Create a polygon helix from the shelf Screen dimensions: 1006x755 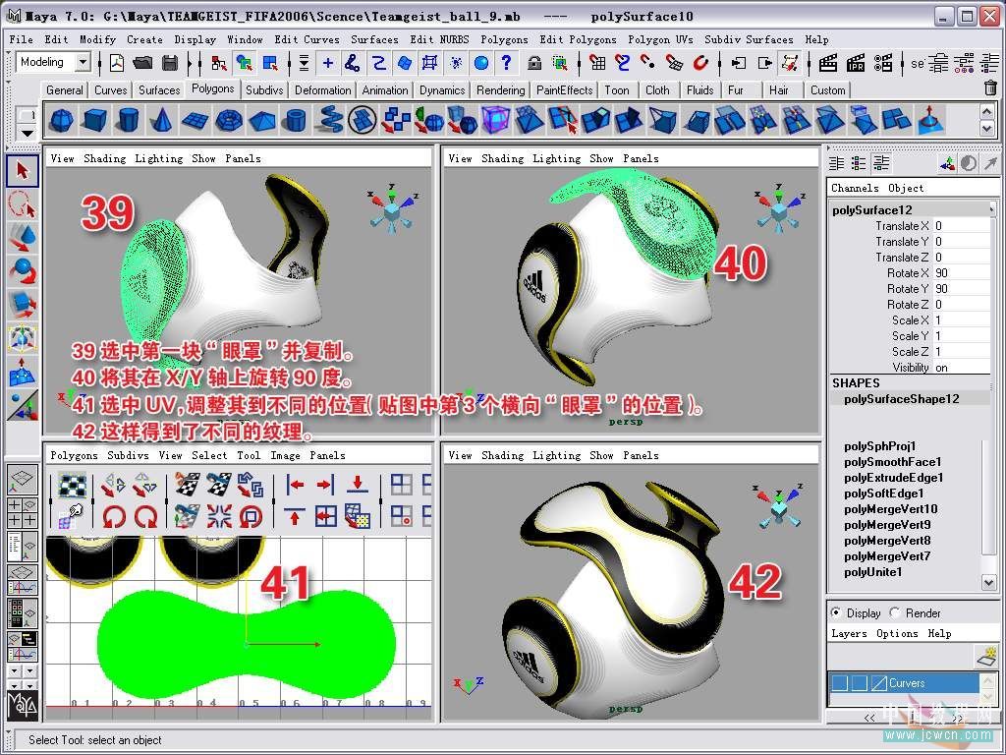click(328, 120)
